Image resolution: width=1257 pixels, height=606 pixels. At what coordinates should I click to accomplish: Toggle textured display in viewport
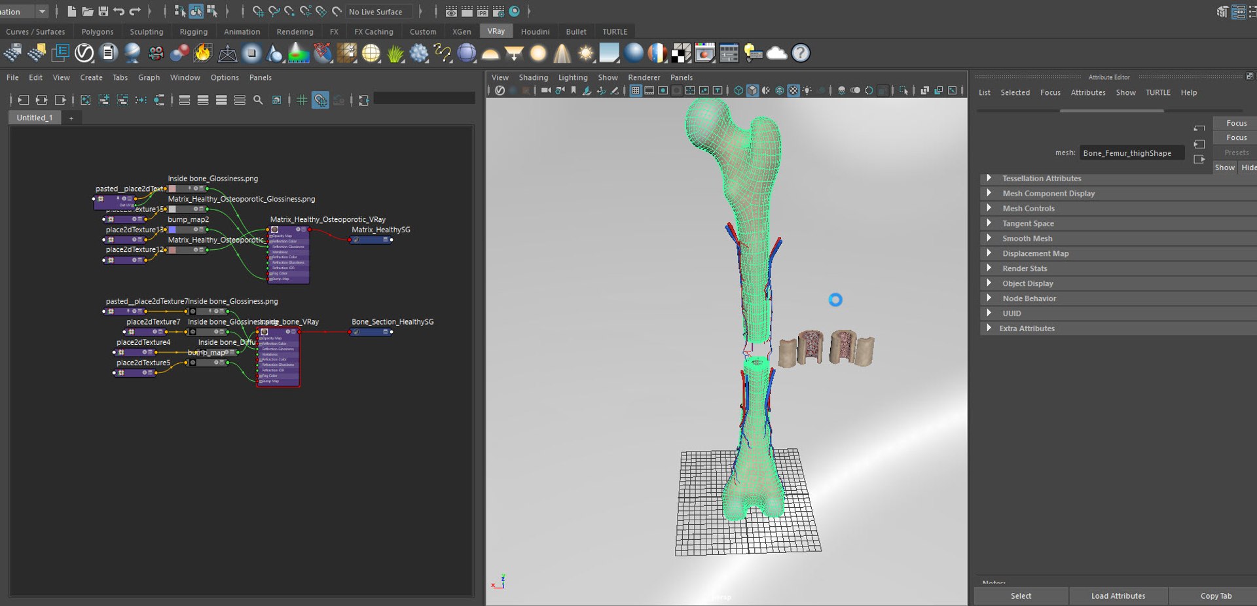[x=793, y=91]
